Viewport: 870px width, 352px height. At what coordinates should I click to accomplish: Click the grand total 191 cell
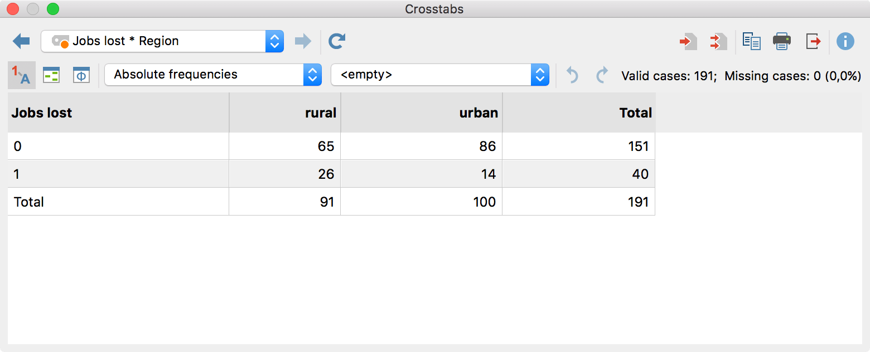[579, 202]
